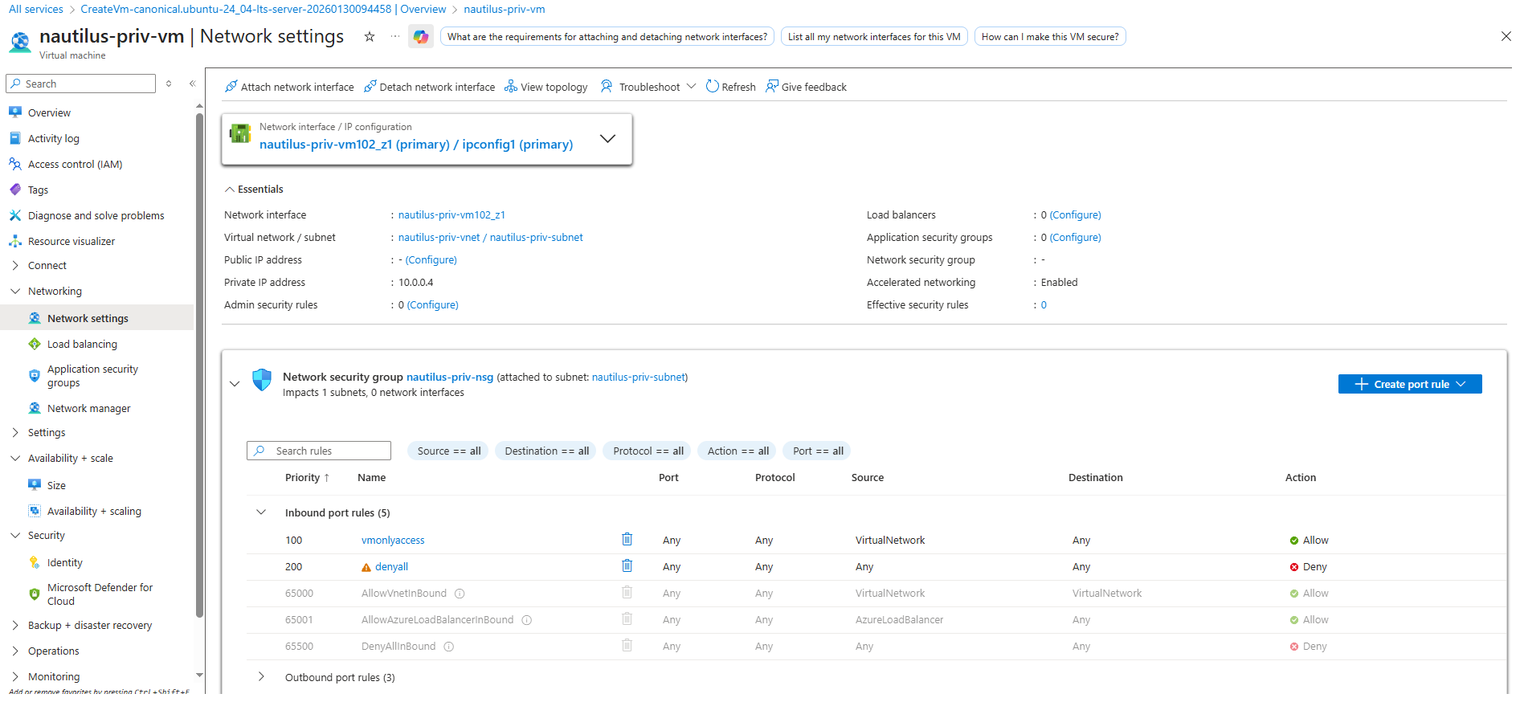Click the Tags icon in the sidebar
The width and height of the screenshot is (1520, 702).
tap(15, 190)
